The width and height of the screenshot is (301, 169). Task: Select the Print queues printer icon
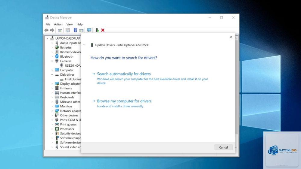[57, 124]
